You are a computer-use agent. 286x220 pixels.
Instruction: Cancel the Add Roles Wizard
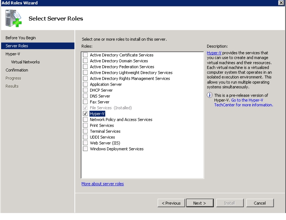[x=260, y=203]
